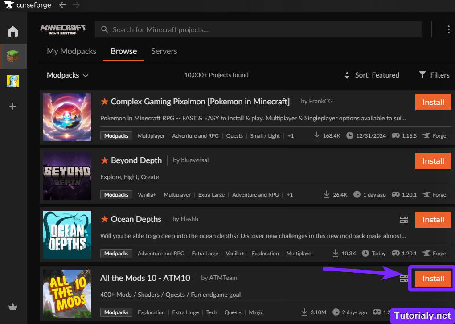The height and width of the screenshot is (324, 455).
Task: Open All the Mods 10 - ATM10 title
Action: [145, 278]
